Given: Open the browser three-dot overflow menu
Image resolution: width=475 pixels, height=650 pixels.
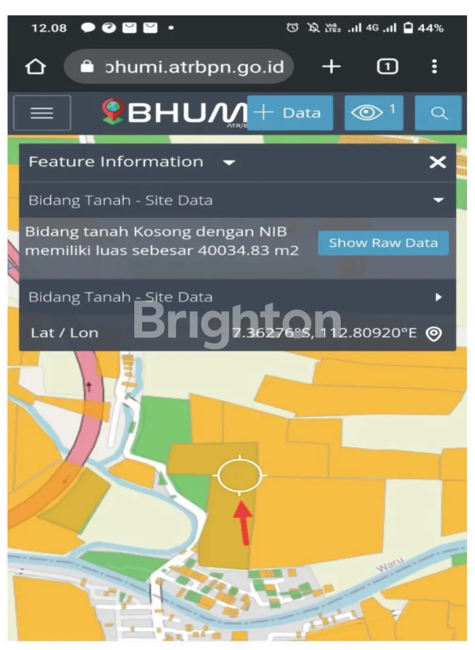Looking at the screenshot, I should click(434, 67).
